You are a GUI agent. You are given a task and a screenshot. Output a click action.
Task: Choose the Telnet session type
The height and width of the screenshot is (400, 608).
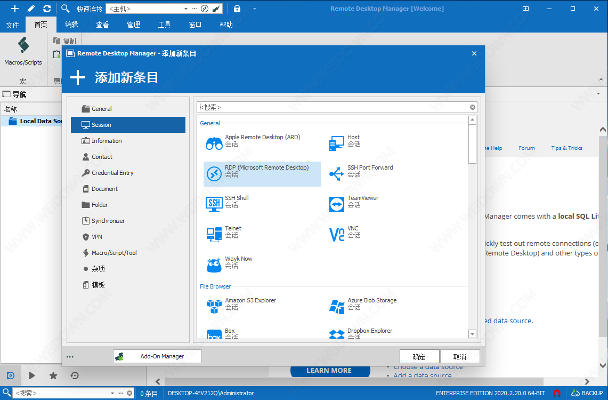[232, 233]
